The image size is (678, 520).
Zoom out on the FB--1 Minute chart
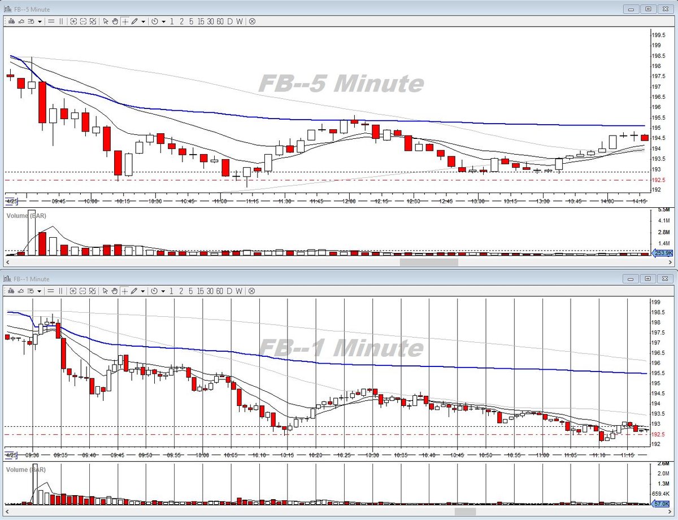pyautogui.click(x=83, y=291)
